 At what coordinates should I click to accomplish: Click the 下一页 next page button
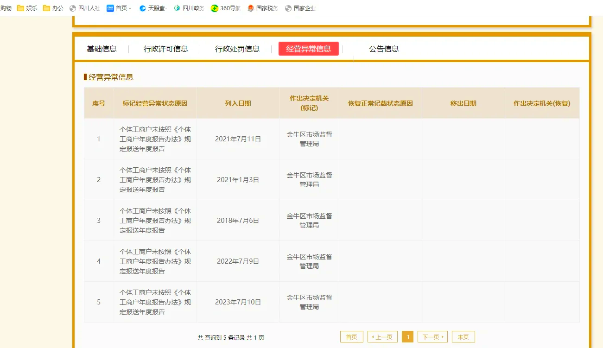click(432, 337)
